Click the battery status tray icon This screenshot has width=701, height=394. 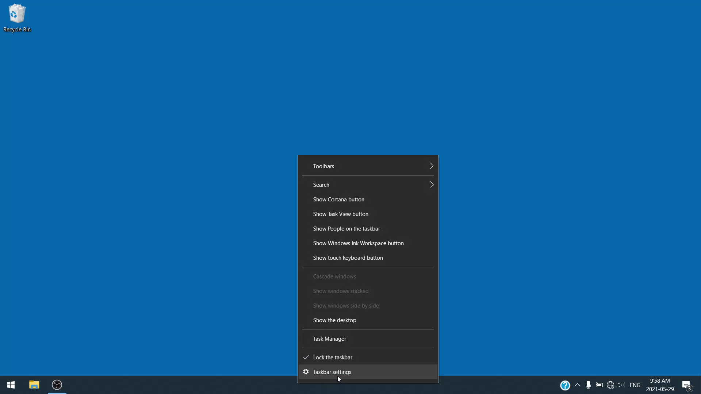[x=599, y=385]
